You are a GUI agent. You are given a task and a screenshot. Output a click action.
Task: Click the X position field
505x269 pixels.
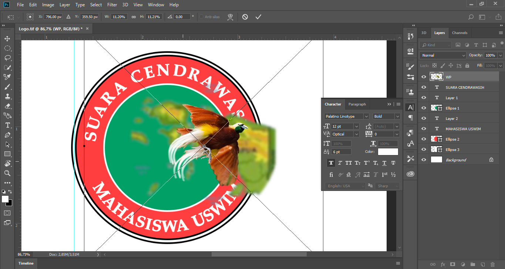(x=53, y=17)
